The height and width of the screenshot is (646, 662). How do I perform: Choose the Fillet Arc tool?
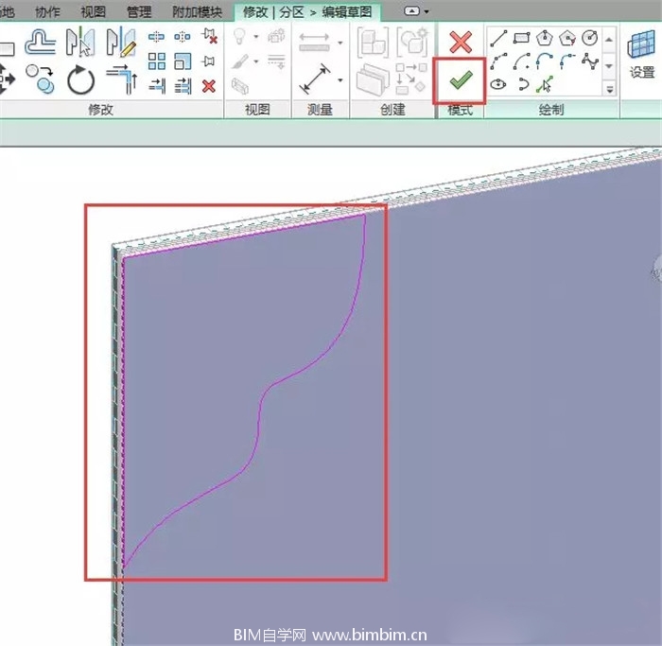[x=567, y=61]
